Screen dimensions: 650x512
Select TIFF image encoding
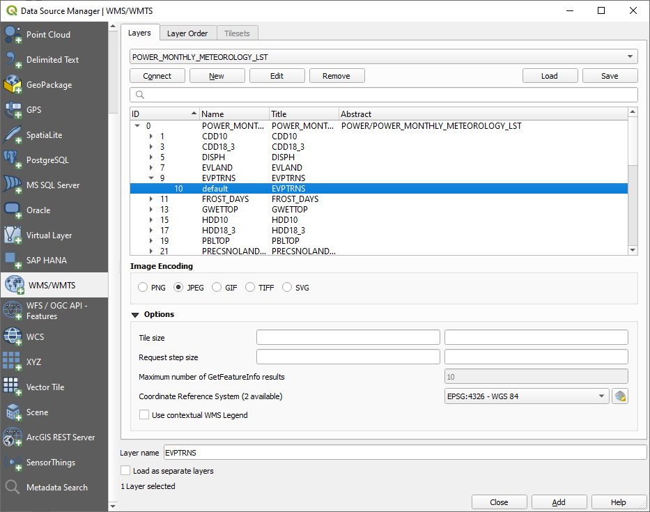pos(251,288)
